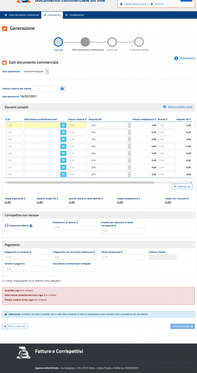Focus Credito per cessione di bene field
197x373 pixels.
coord(122,230)
